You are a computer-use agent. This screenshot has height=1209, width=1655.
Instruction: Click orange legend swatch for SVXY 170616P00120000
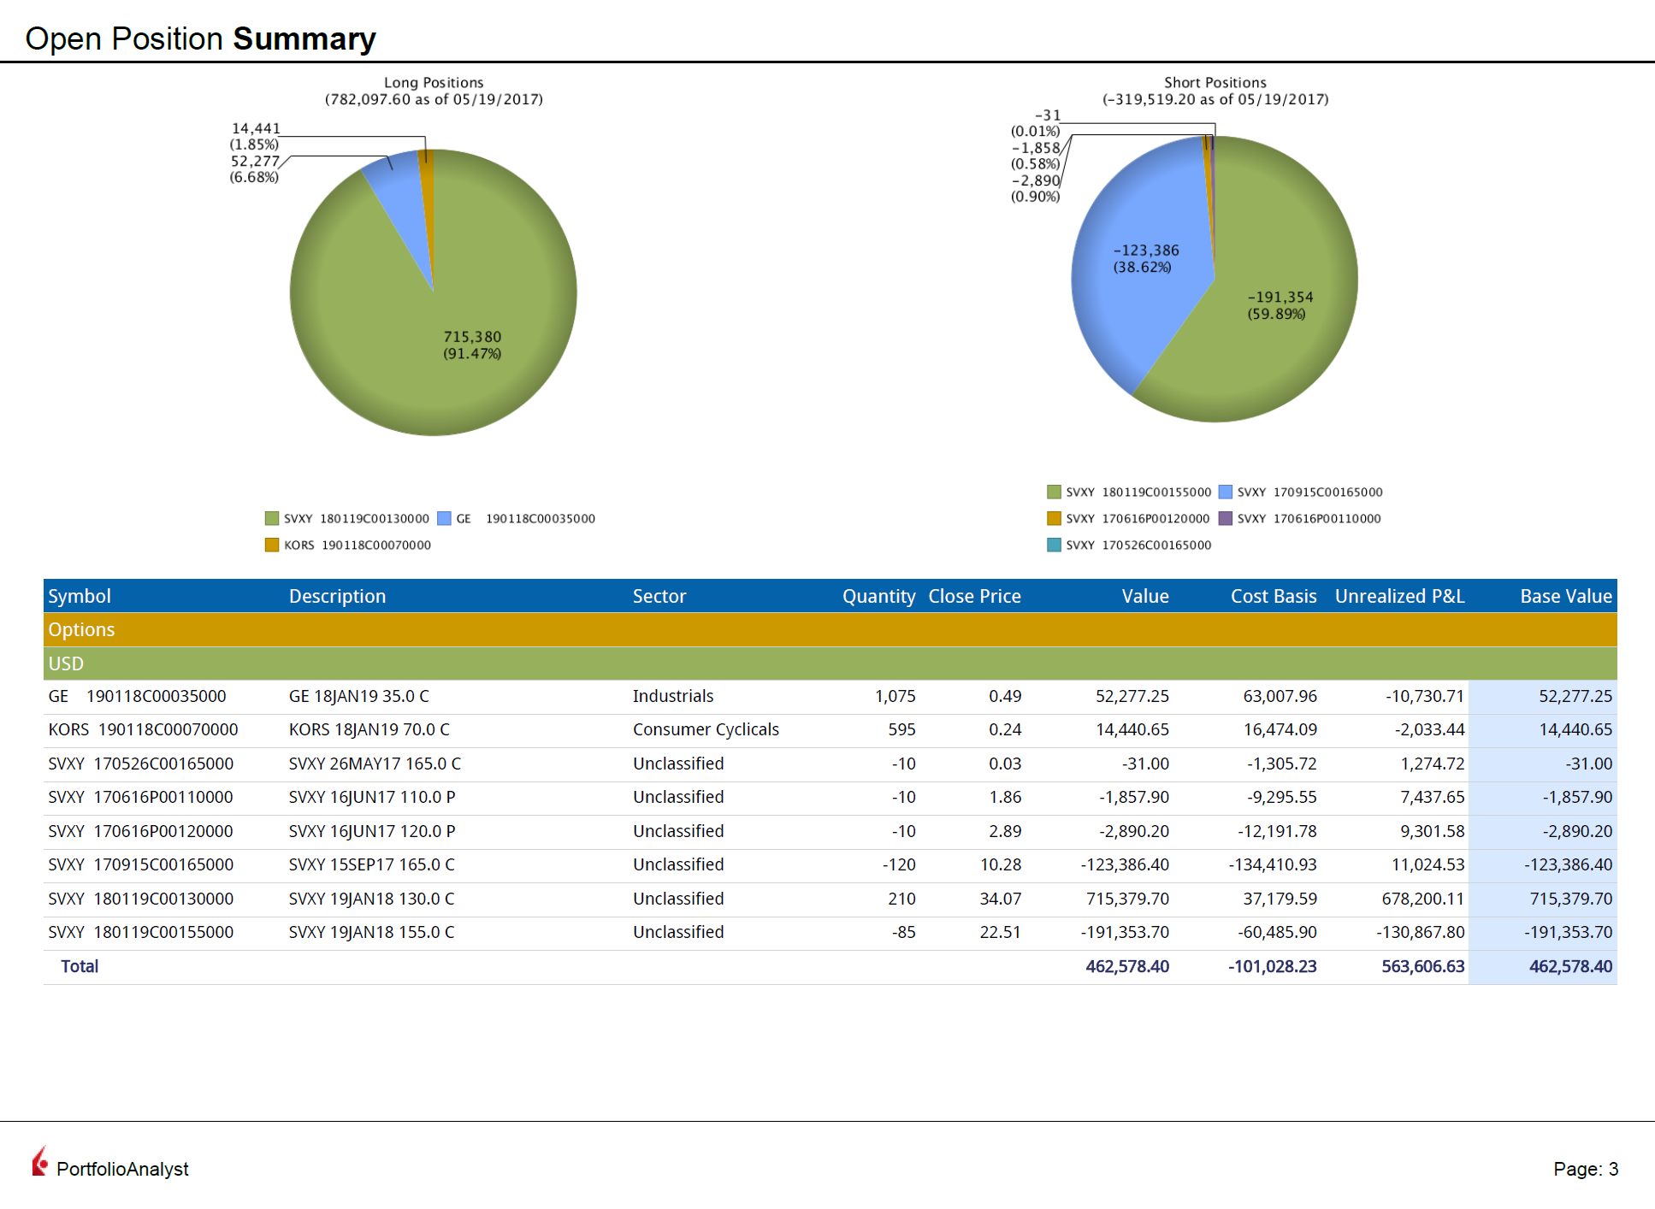[1054, 518]
